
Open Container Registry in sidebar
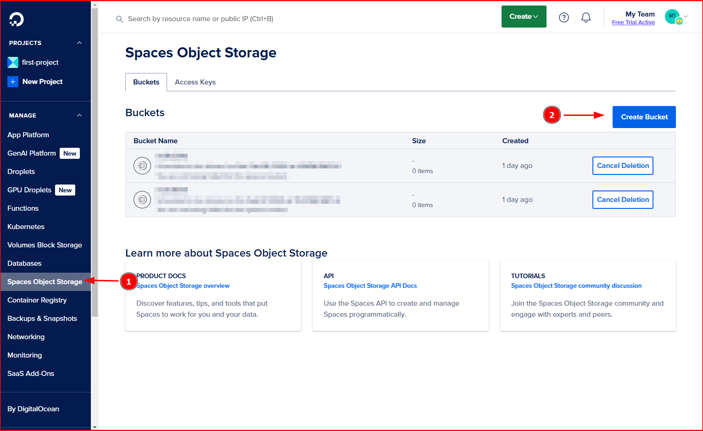(x=37, y=300)
